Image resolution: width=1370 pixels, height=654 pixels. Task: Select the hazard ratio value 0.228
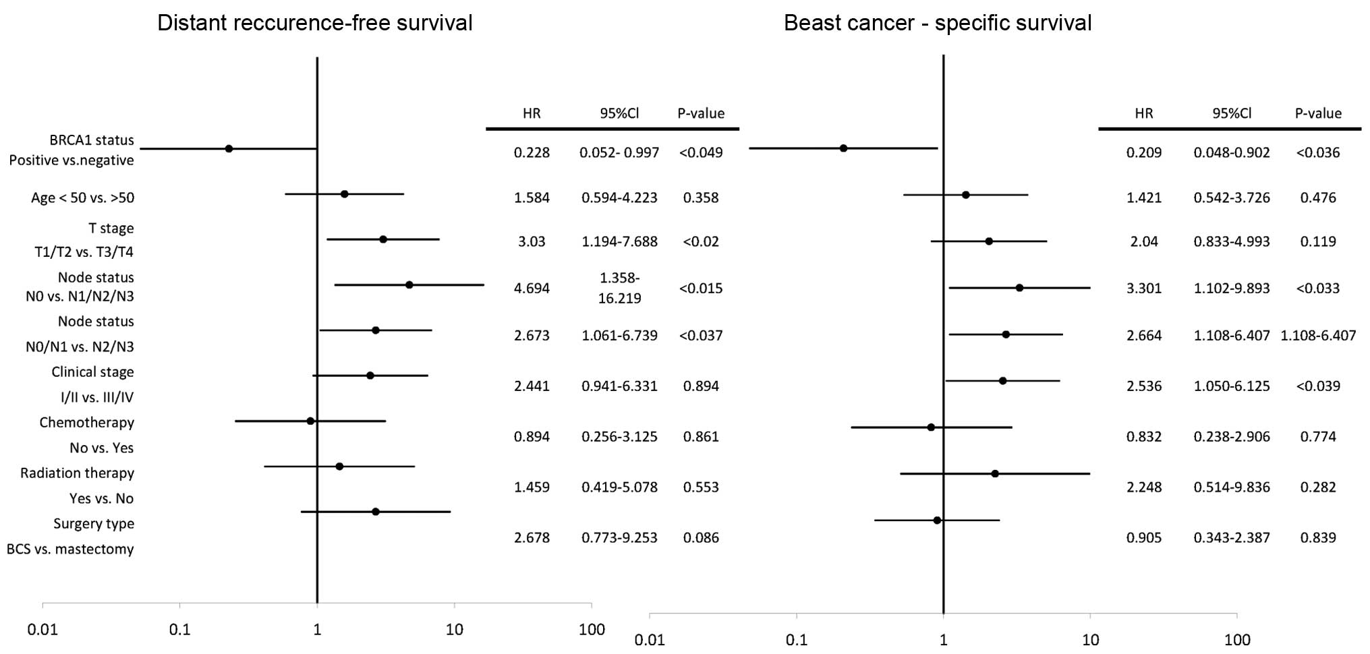coord(532,153)
